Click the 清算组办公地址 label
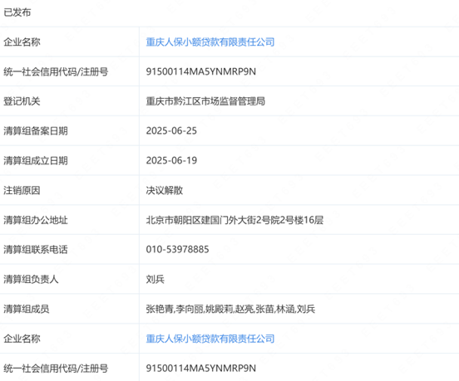459x381 pixels. tap(36, 220)
